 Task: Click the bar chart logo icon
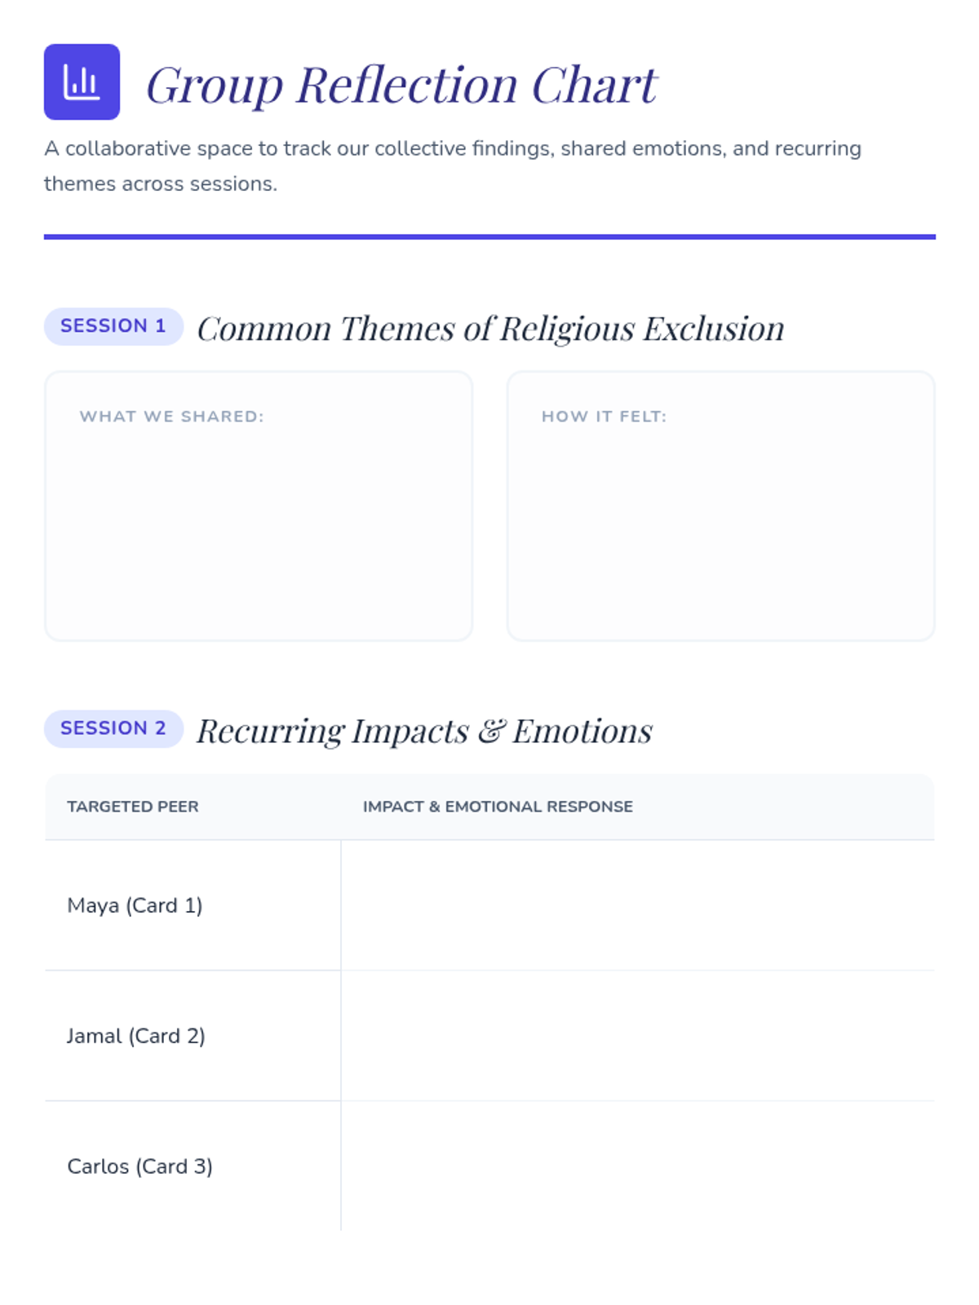(82, 82)
